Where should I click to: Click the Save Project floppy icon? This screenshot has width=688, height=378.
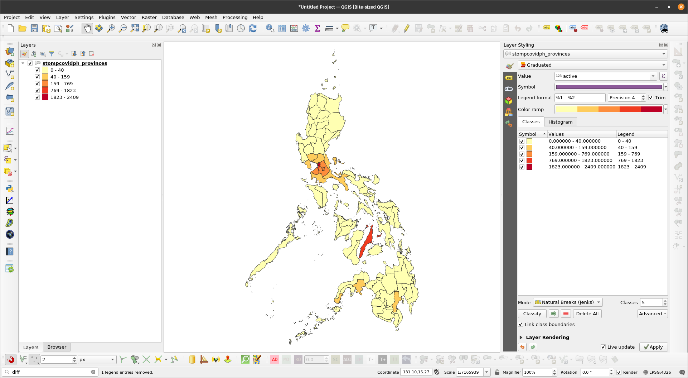[34, 28]
